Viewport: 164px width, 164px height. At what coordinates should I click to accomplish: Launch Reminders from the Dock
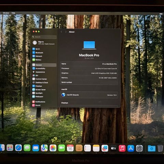(87, 148)
